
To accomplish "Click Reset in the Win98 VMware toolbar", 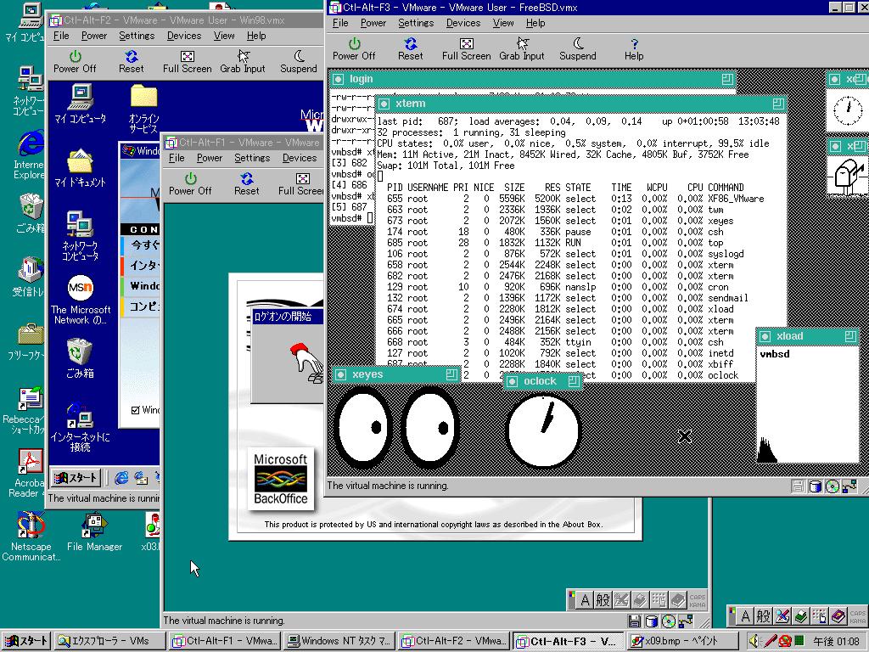I will click(x=131, y=61).
